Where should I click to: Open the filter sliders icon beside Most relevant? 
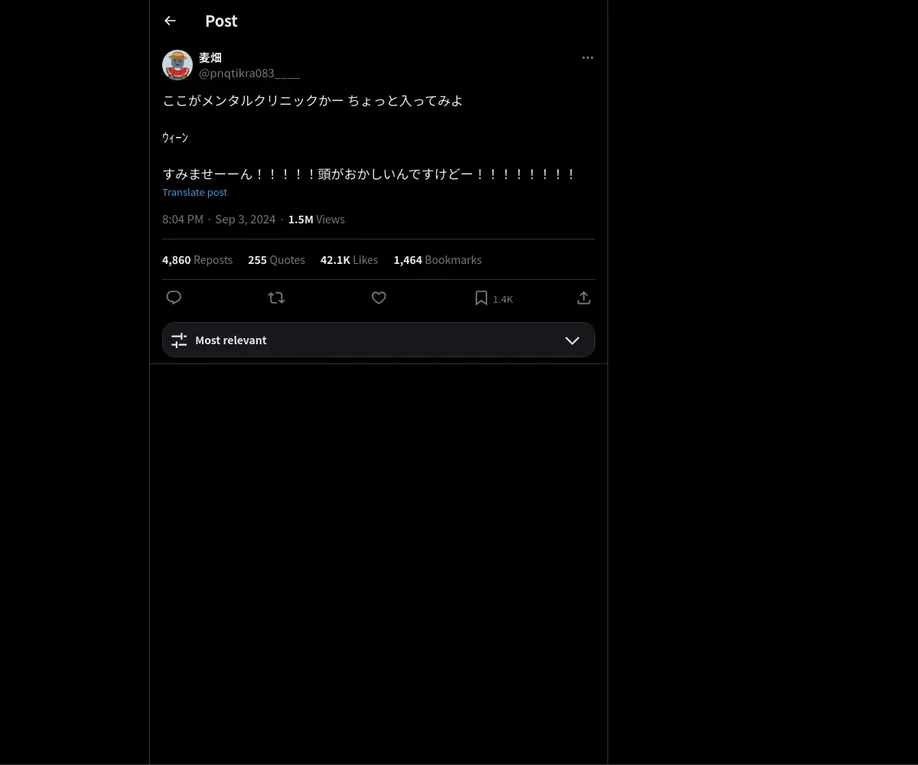click(x=179, y=340)
